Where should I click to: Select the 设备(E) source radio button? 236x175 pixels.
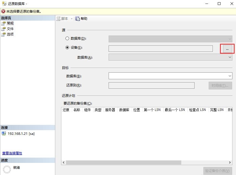click(67, 47)
